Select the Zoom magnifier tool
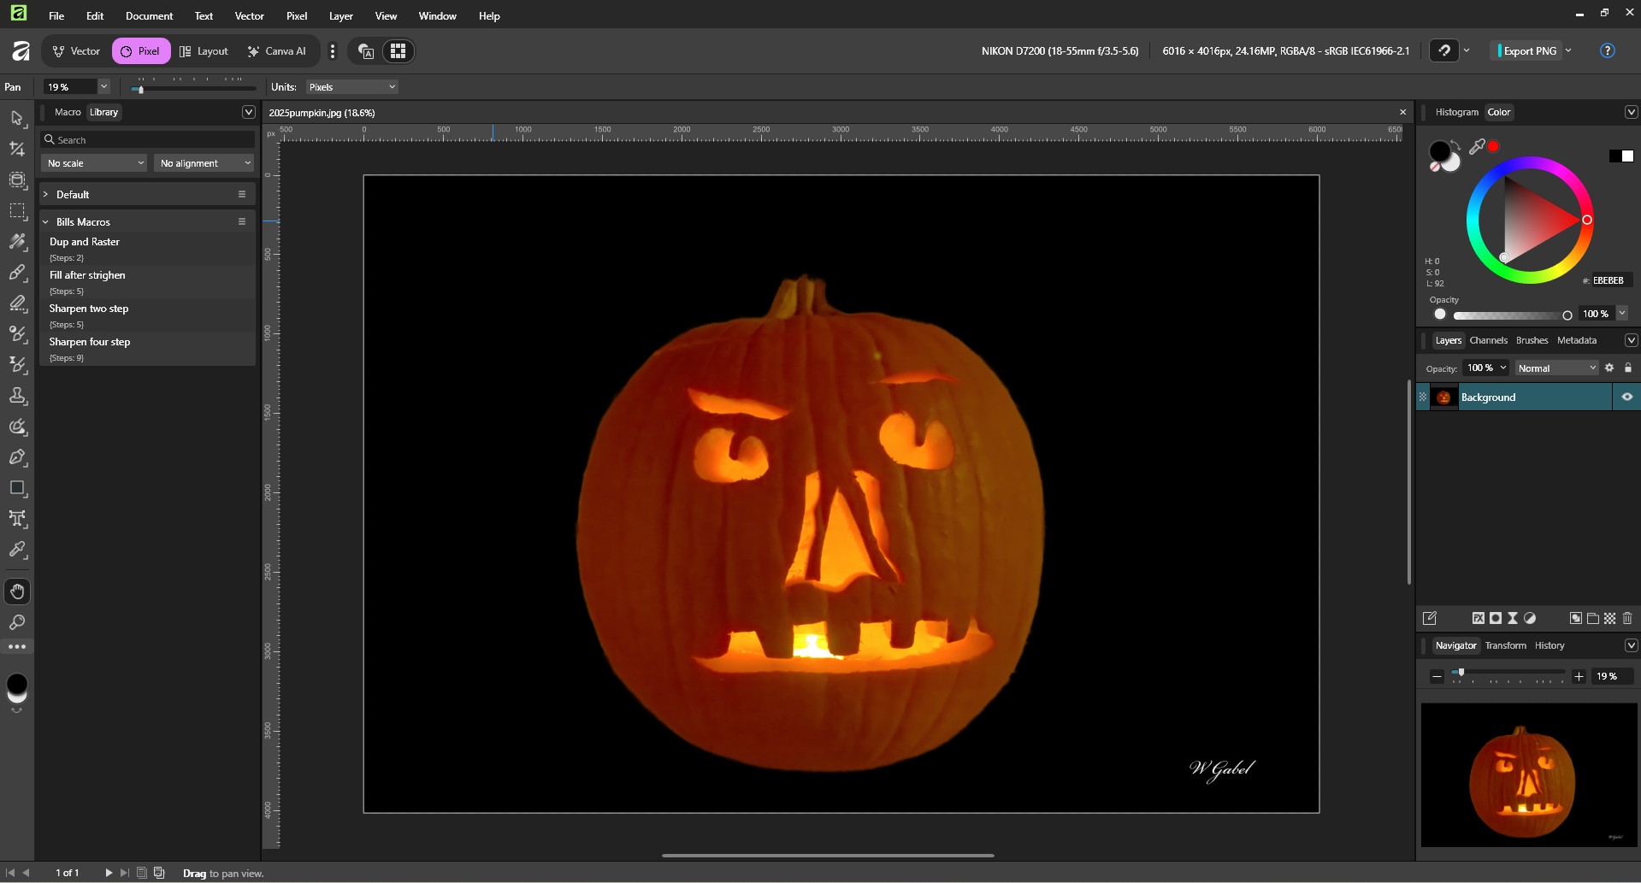 pos(17,622)
